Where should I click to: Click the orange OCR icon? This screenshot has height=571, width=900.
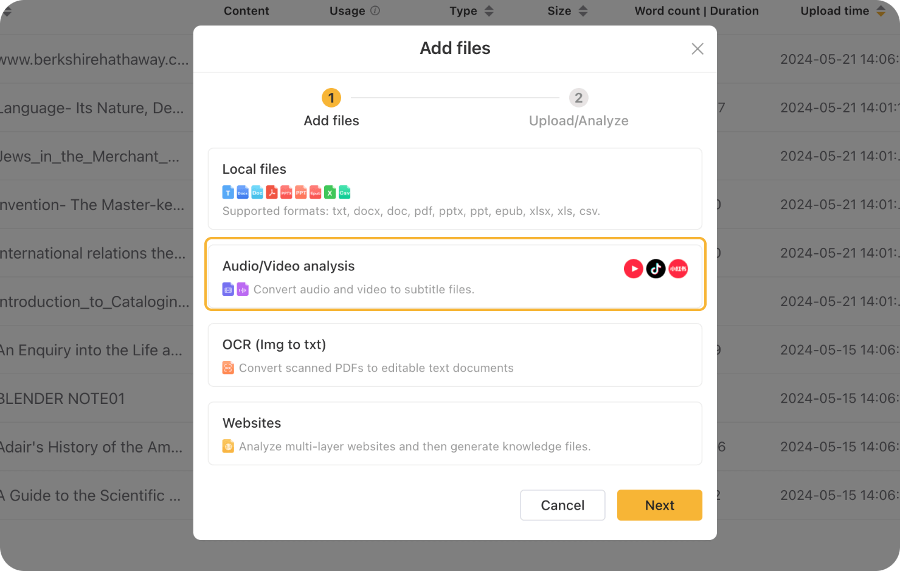(228, 368)
